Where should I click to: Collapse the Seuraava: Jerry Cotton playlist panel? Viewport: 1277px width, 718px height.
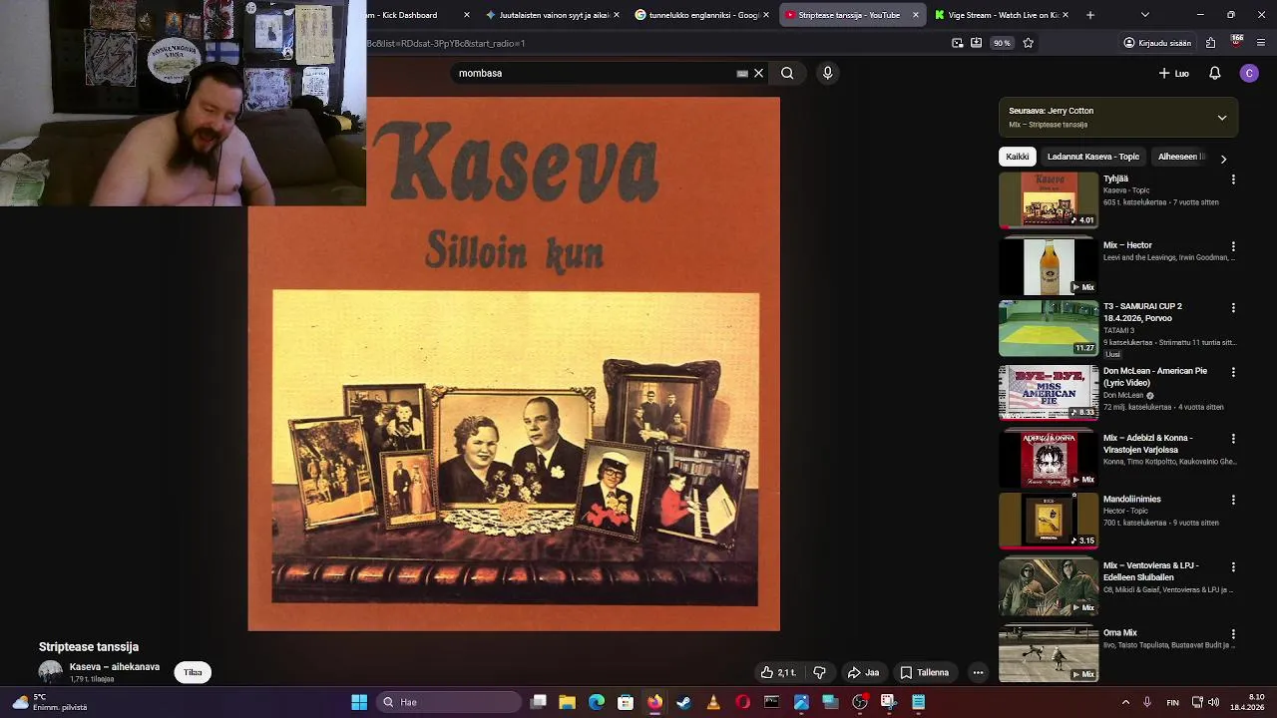coord(1221,118)
